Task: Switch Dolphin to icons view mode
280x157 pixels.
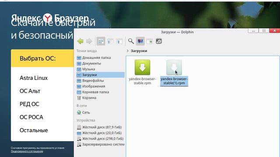Action: (101, 41)
